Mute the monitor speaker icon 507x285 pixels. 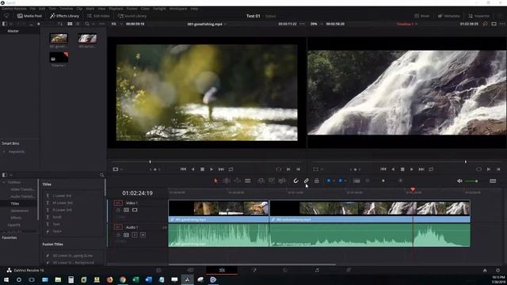click(459, 181)
